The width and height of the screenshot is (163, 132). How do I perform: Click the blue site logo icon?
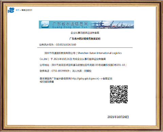(x=11, y=10)
